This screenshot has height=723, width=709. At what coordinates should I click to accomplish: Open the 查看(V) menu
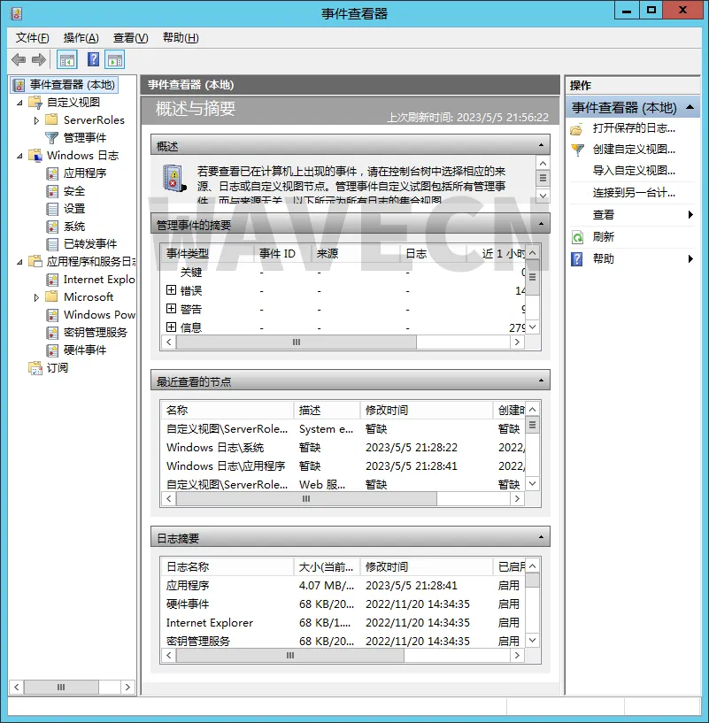coord(130,38)
